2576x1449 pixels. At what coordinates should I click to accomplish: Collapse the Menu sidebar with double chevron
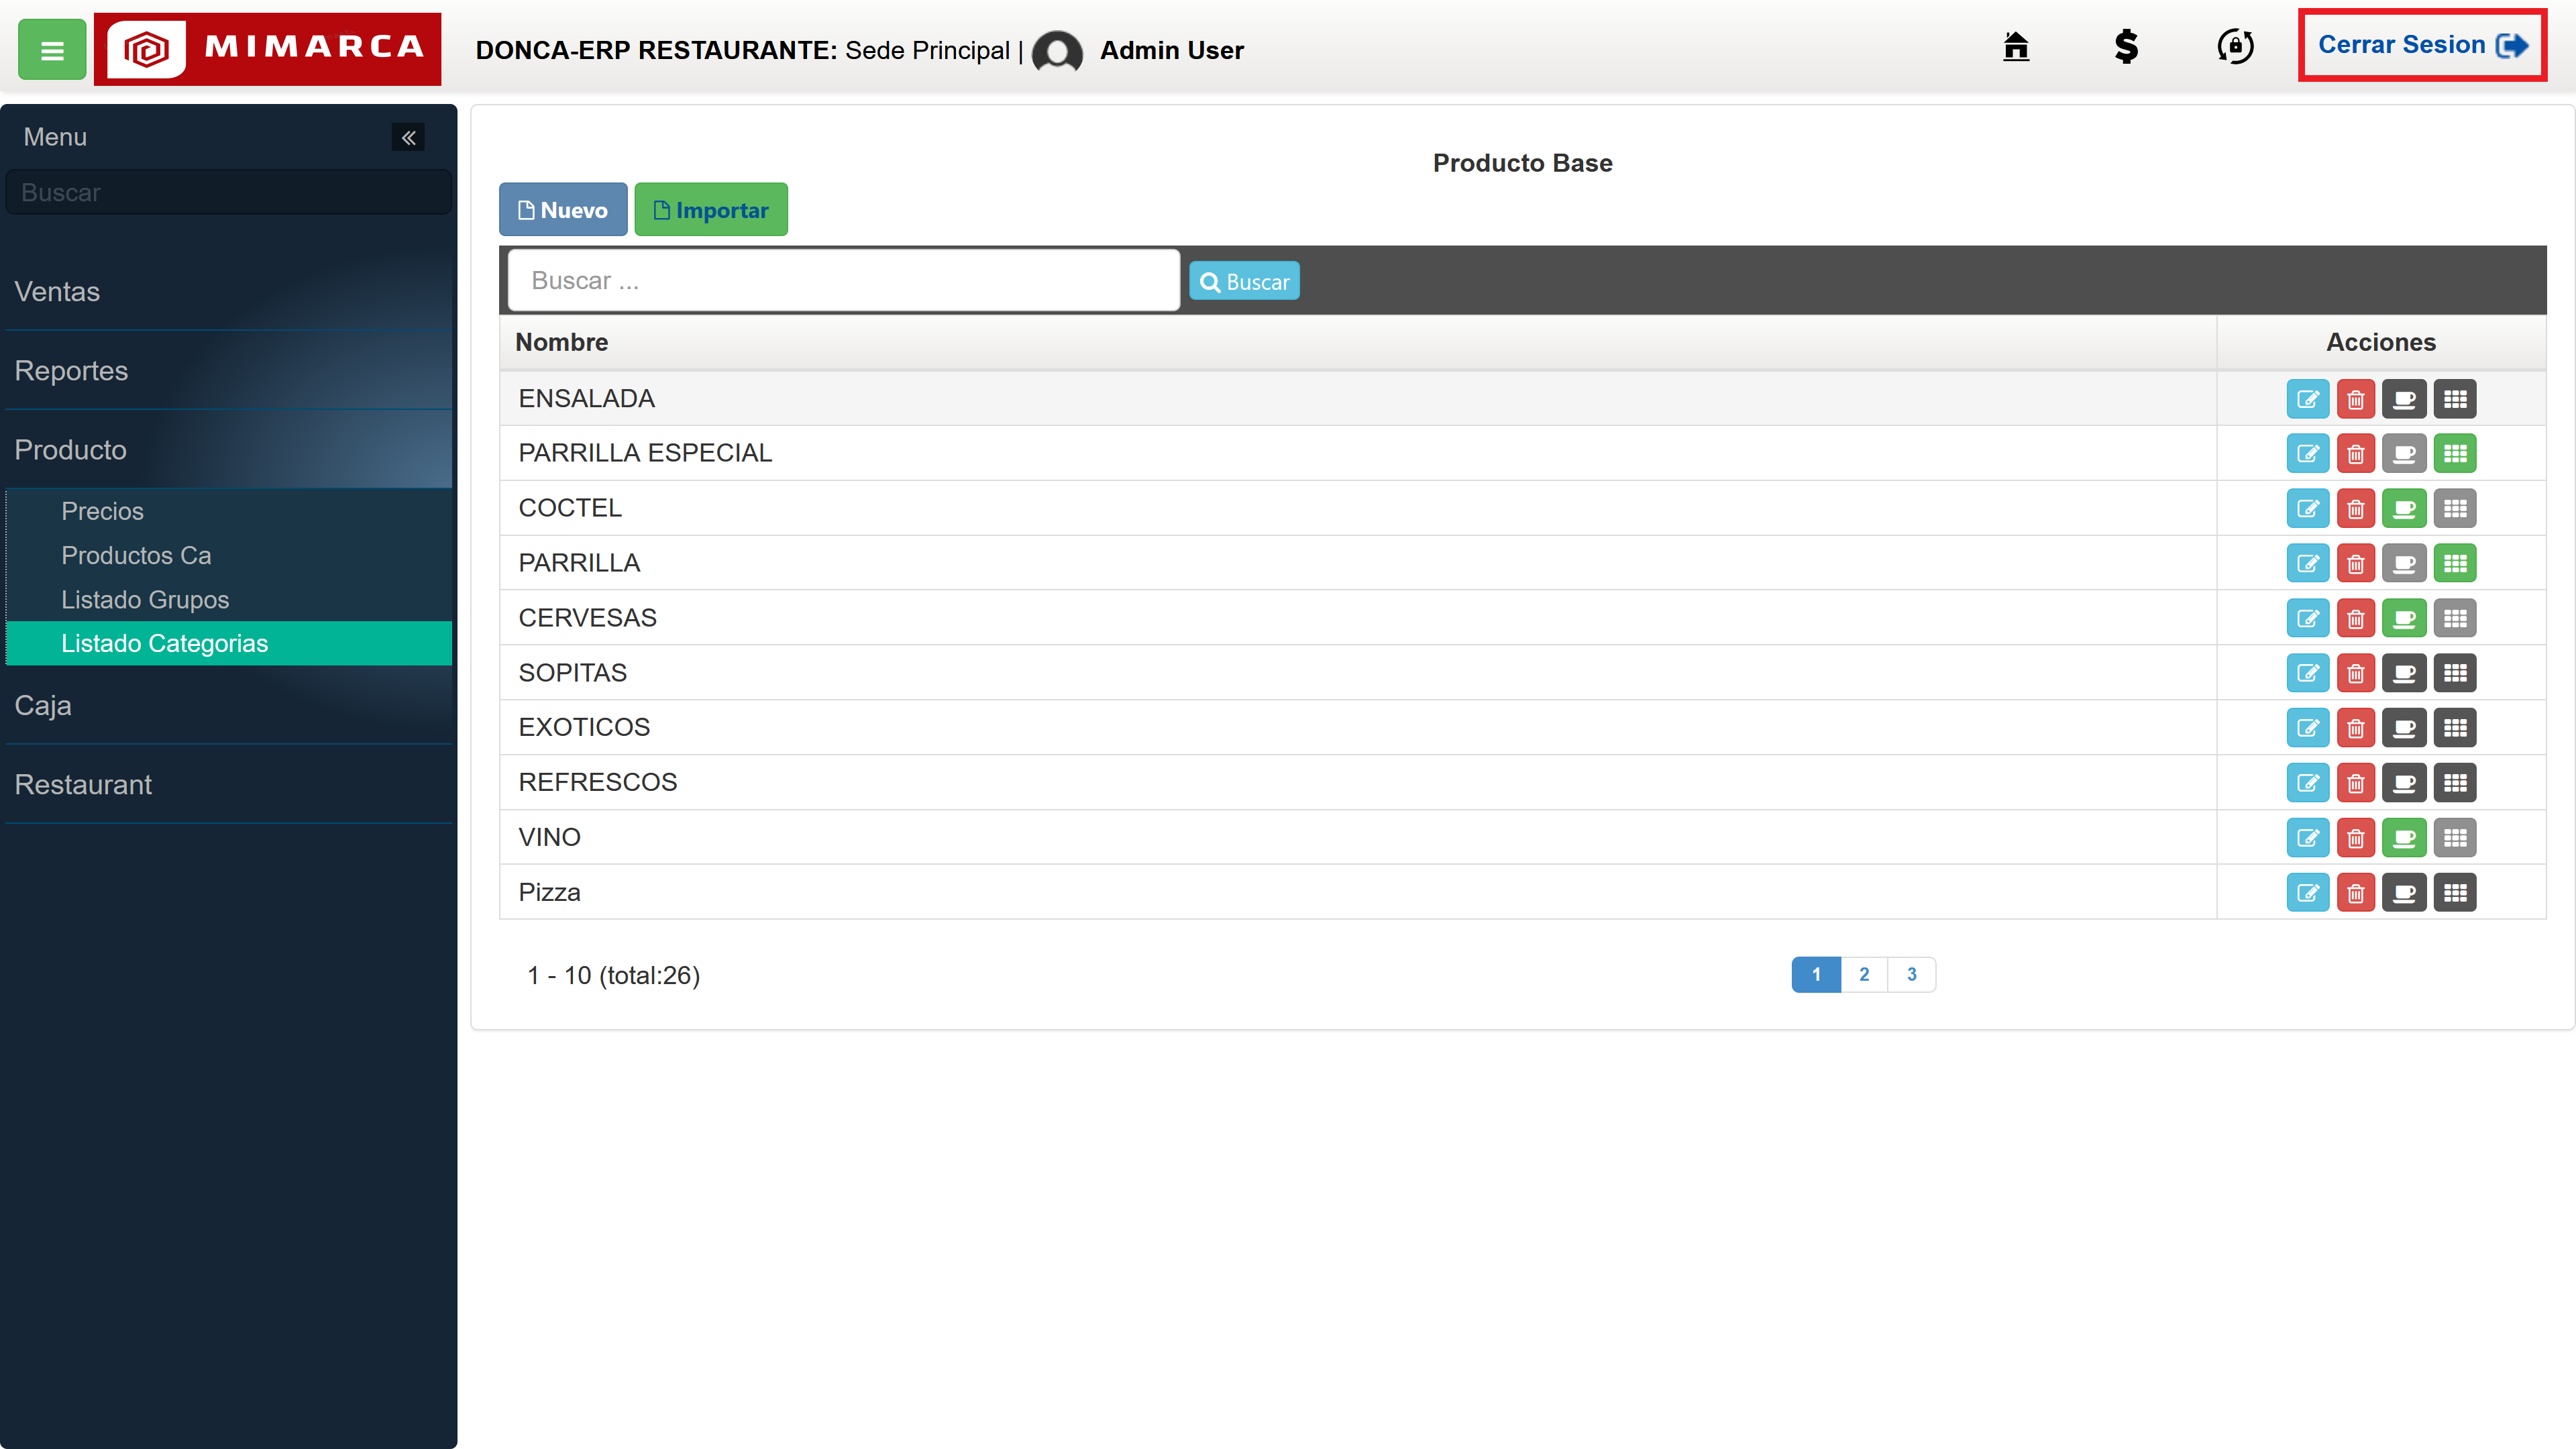click(408, 137)
